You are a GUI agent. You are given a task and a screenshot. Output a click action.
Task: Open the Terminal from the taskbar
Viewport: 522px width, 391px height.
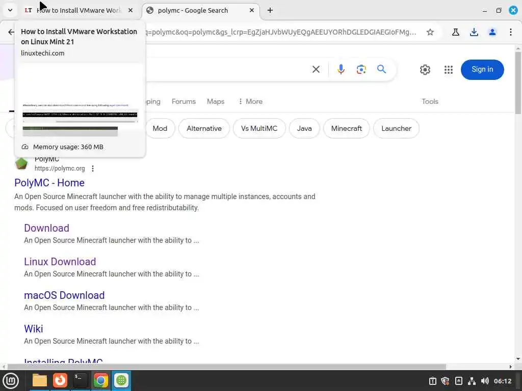coord(80,380)
